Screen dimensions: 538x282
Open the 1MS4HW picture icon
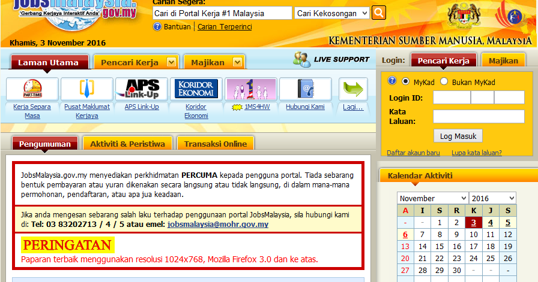(251, 89)
